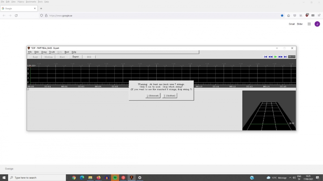Jump to start with skip-back icon

(x=266, y=57)
